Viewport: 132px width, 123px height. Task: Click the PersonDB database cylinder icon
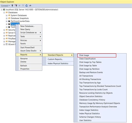pos(9,24)
